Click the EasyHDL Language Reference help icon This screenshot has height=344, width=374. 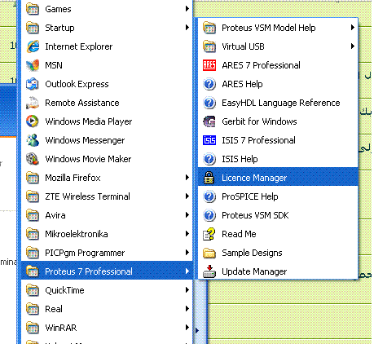point(209,103)
